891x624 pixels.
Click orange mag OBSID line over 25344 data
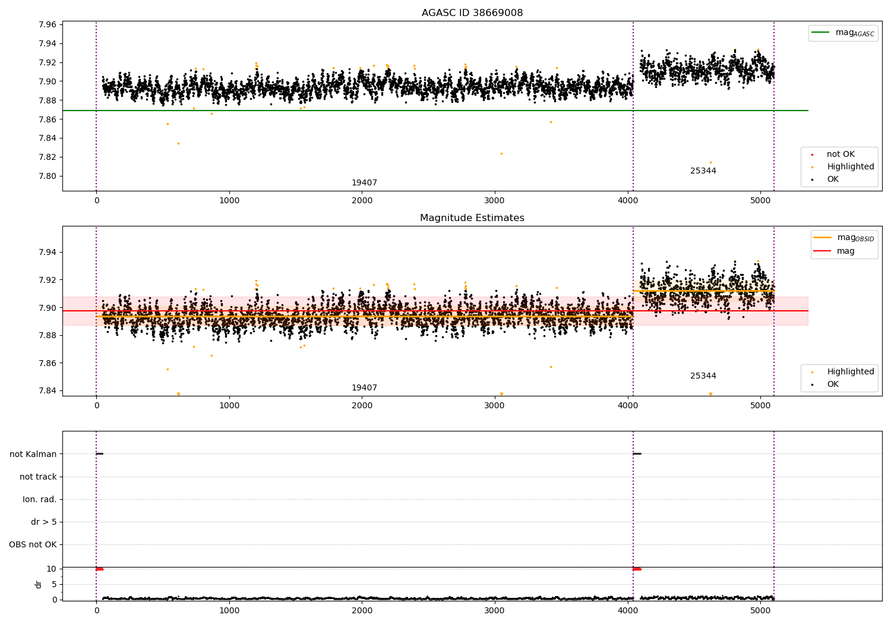click(x=703, y=291)
